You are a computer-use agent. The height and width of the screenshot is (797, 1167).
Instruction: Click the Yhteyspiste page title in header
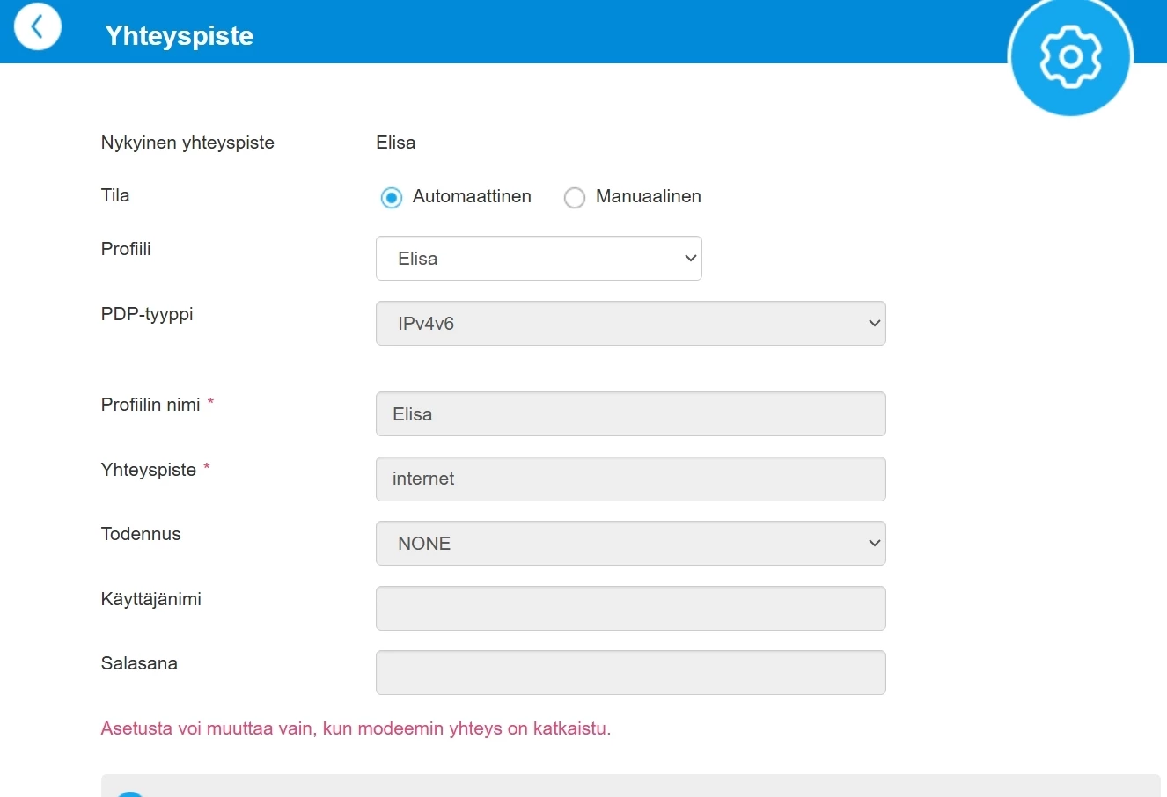(179, 36)
